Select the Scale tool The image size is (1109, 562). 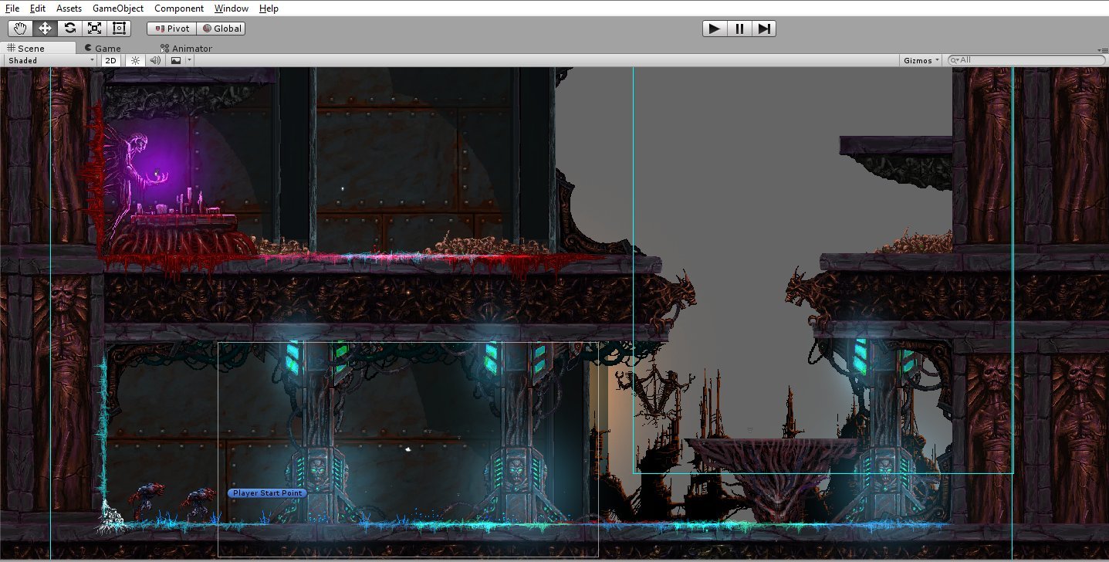point(94,29)
